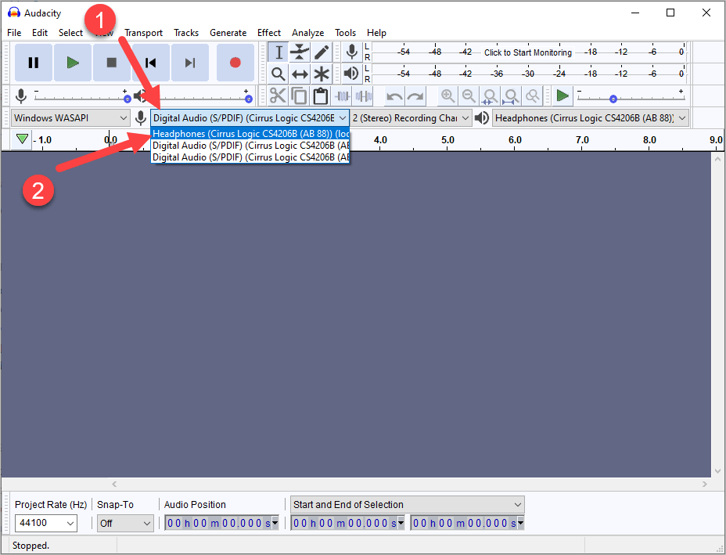This screenshot has width=726, height=555.
Task: Click the Play-at-speed green arrow
Action: tap(562, 96)
